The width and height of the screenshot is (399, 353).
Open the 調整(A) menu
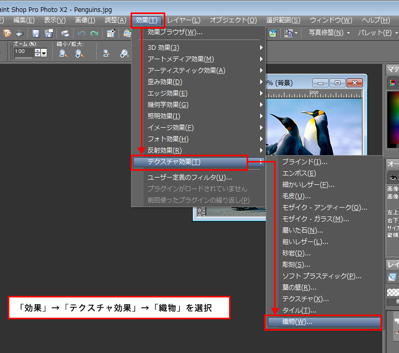click(x=116, y=20)
